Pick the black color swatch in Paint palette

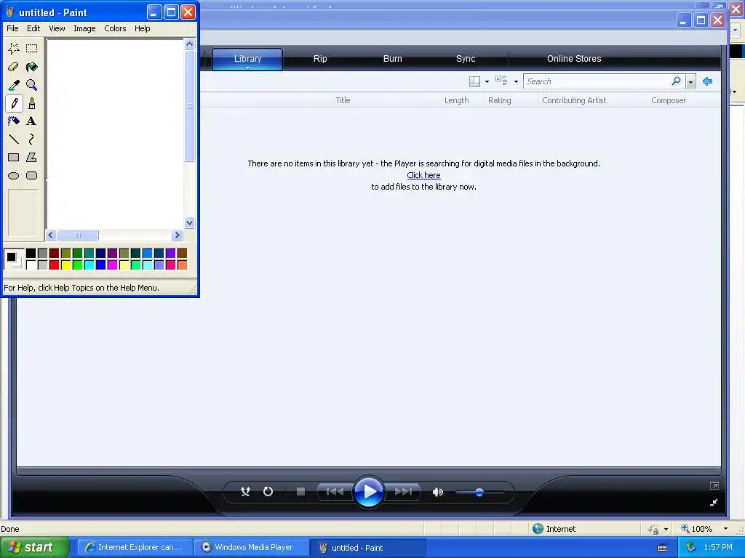[x=31, y=254]
